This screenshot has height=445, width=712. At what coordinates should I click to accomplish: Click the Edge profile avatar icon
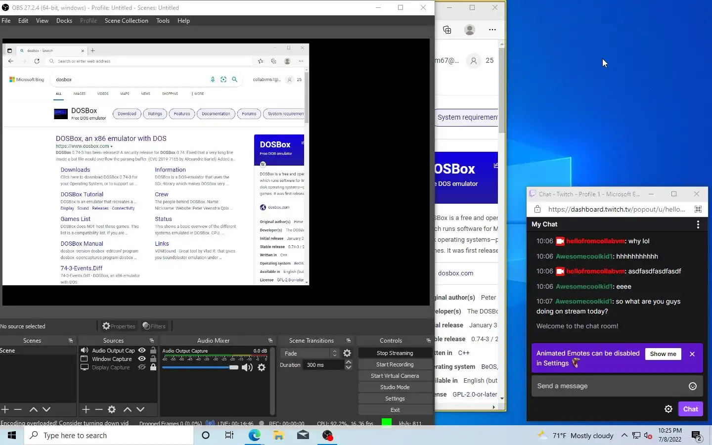point(470,30)
